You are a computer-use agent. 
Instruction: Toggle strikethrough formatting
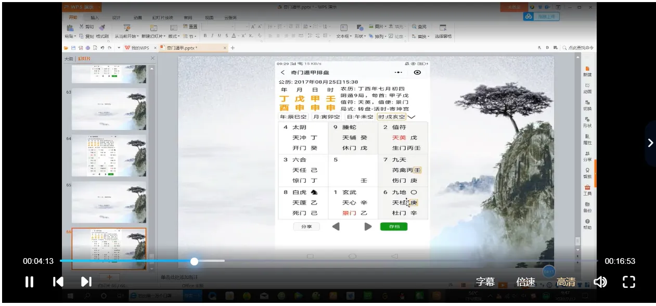click(226, 36)
